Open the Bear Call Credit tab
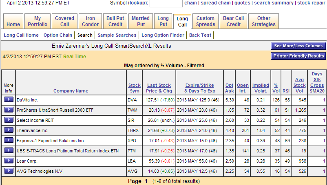The height and width of the screenshot is (185, 327). (234, 21)
